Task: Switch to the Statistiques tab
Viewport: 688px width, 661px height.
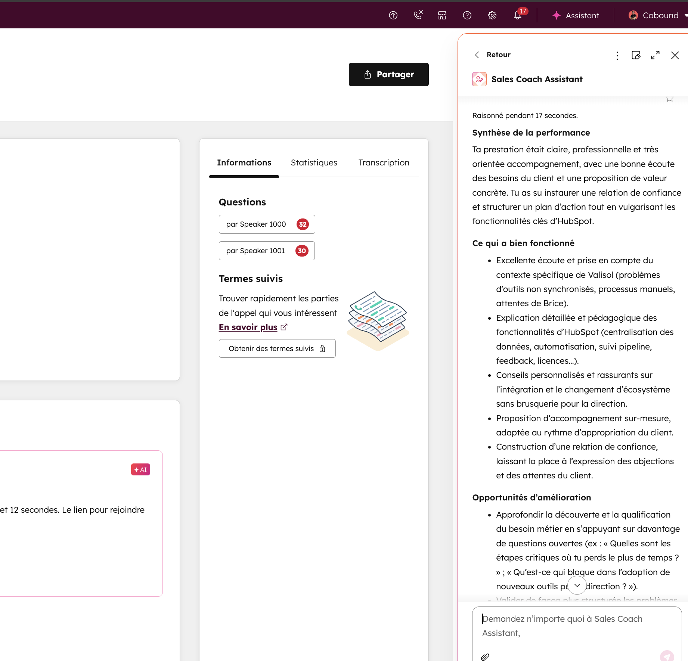Action: (314, 163)
